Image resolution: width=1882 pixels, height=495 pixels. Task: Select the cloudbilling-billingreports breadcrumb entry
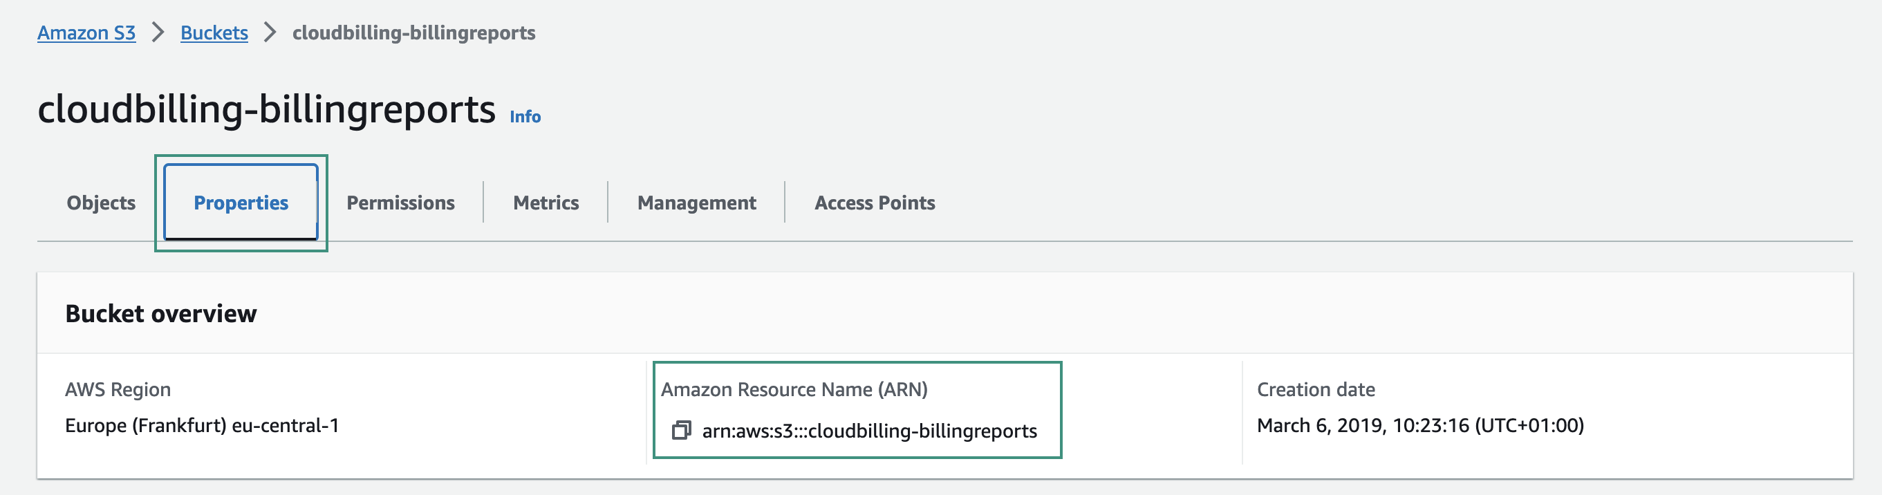click(x=413, y=33)
